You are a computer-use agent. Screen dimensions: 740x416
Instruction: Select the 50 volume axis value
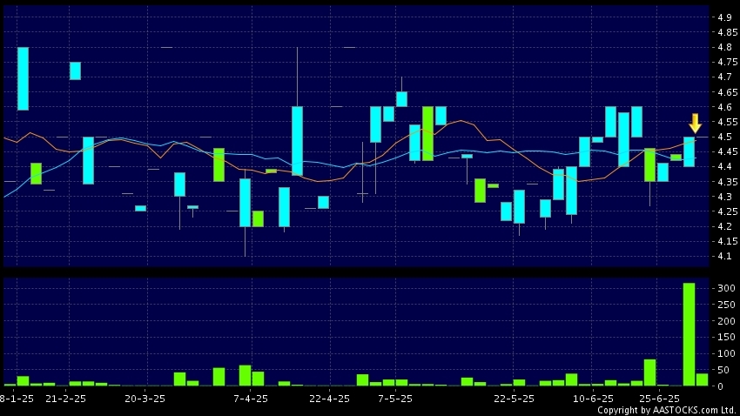click(x=723, y=370)
